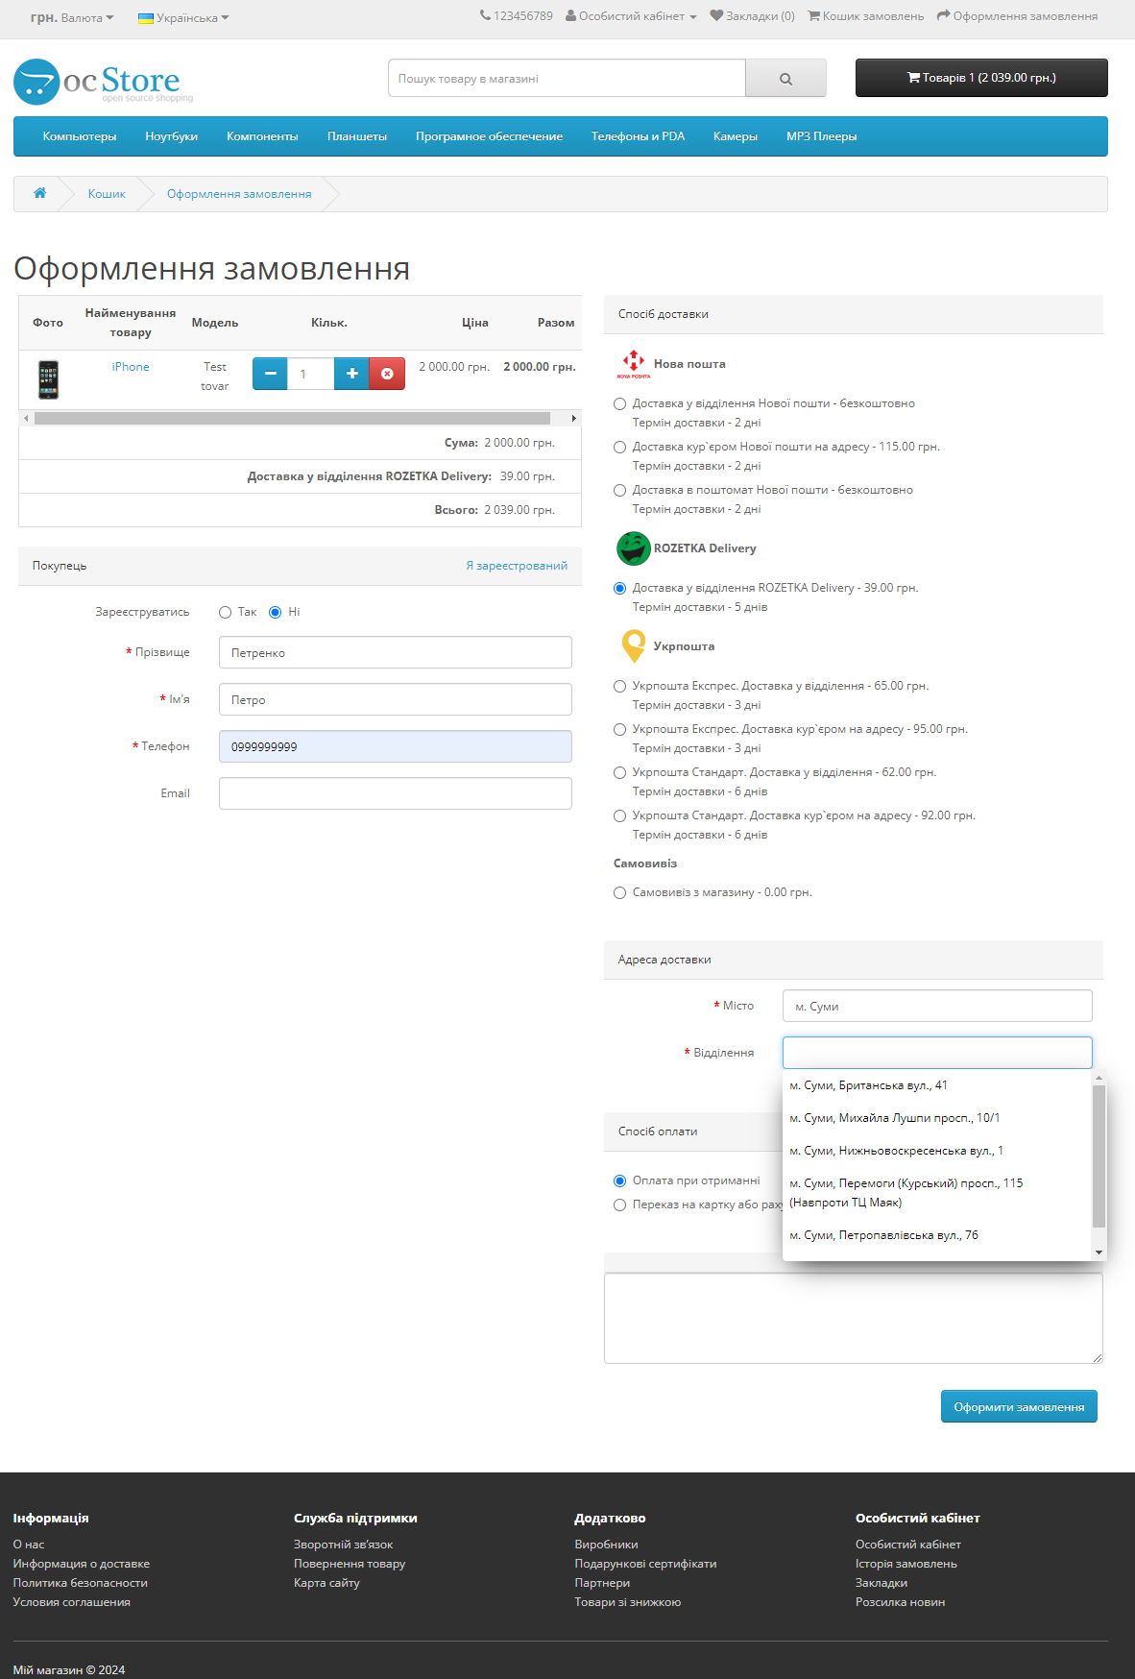Click Кошик breadcrumb link
Screen dimensions: 1135x1679
[x=107, y=194]
